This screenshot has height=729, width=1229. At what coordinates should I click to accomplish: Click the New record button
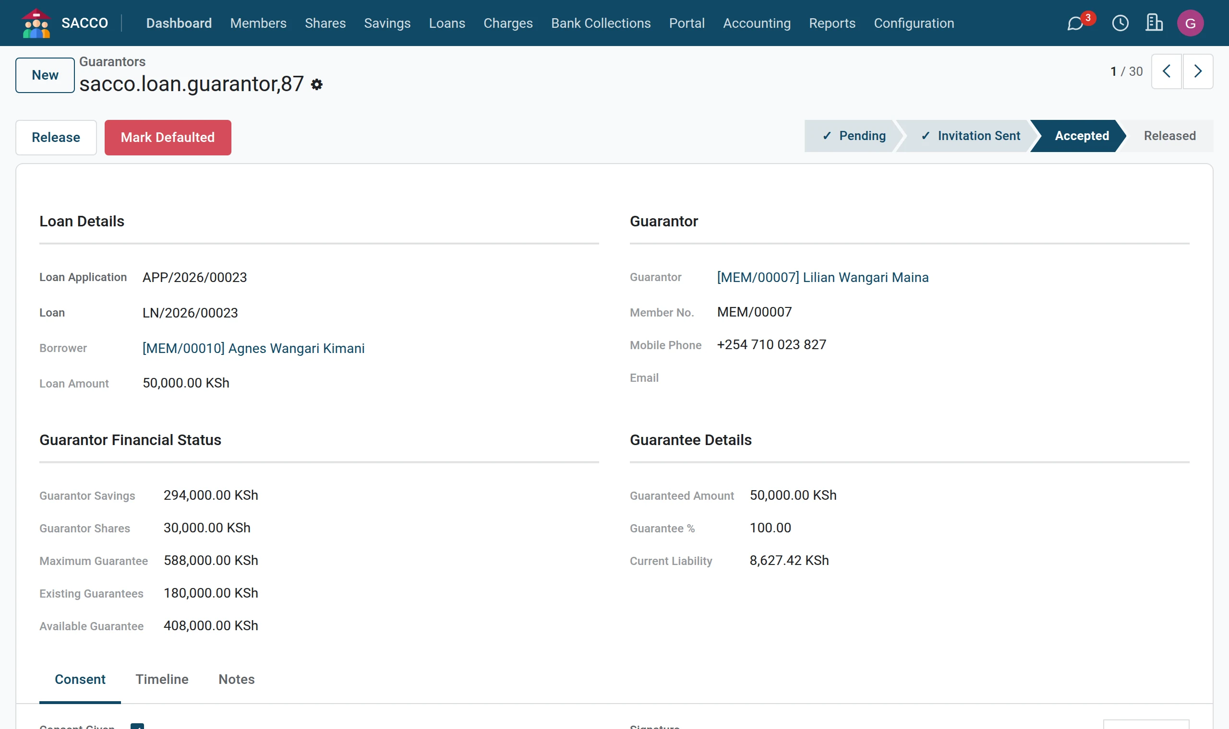[x=45, y=75]
